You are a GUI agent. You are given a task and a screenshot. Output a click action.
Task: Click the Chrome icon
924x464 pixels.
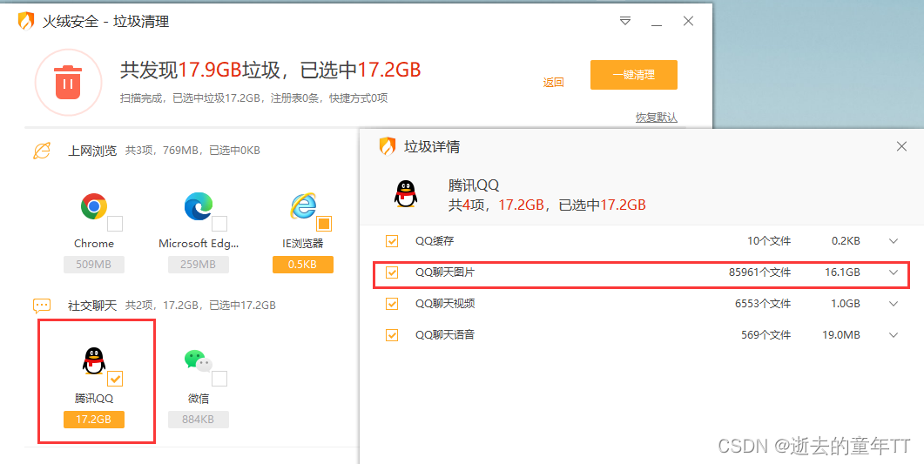(x=94, y=206)
